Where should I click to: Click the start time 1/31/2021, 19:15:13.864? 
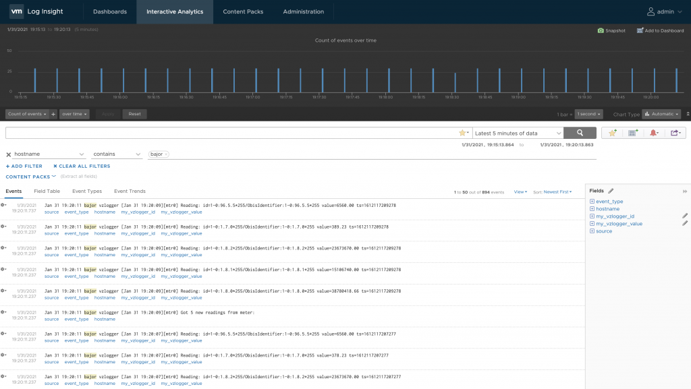pyautogui.click(x=487, y=145)
